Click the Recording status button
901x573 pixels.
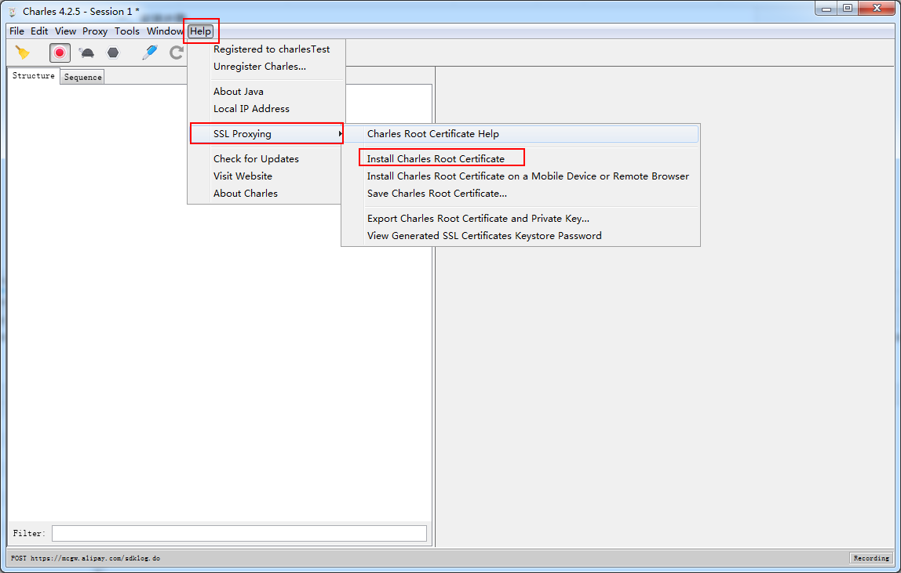click(x=871, y=558)
